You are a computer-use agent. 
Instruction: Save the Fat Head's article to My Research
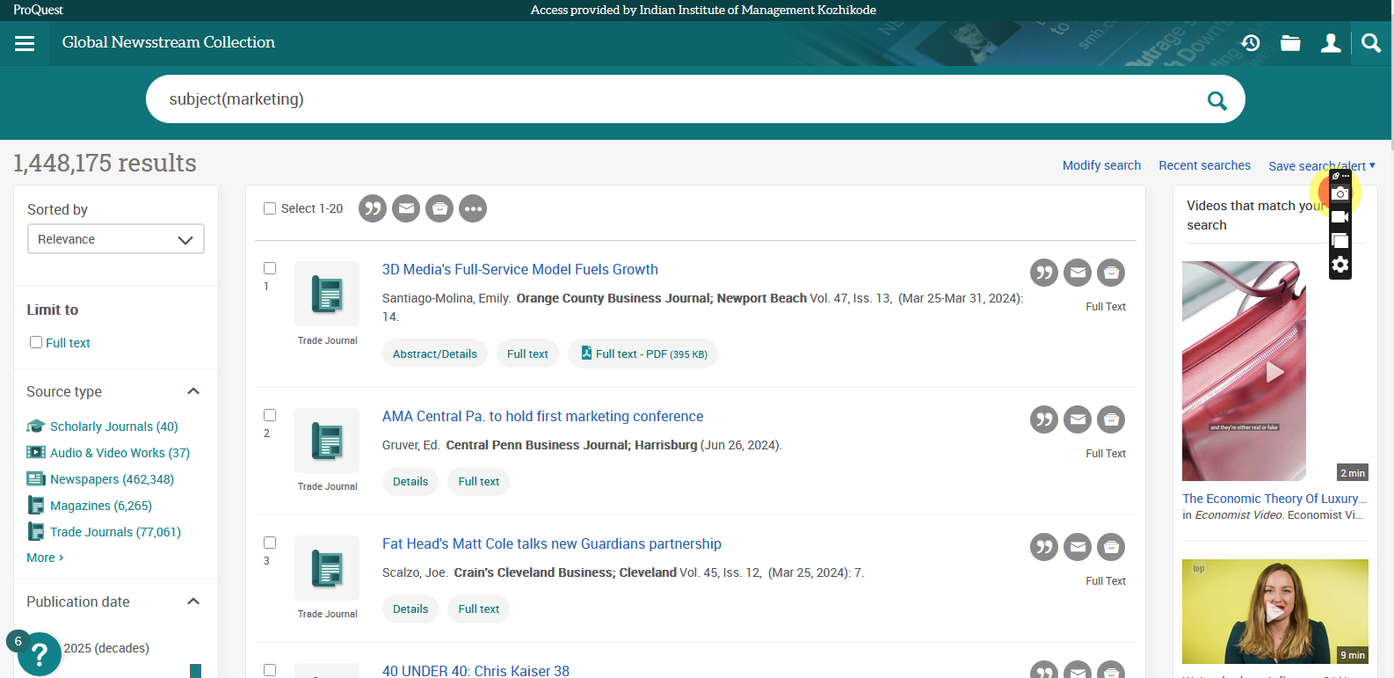(x=1111, y=547)
